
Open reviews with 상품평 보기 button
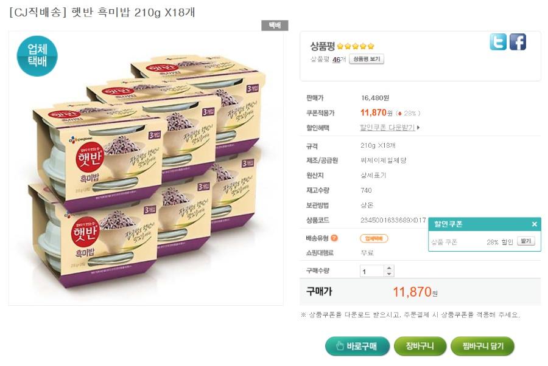pyautogui.click(x=367, y=59)
